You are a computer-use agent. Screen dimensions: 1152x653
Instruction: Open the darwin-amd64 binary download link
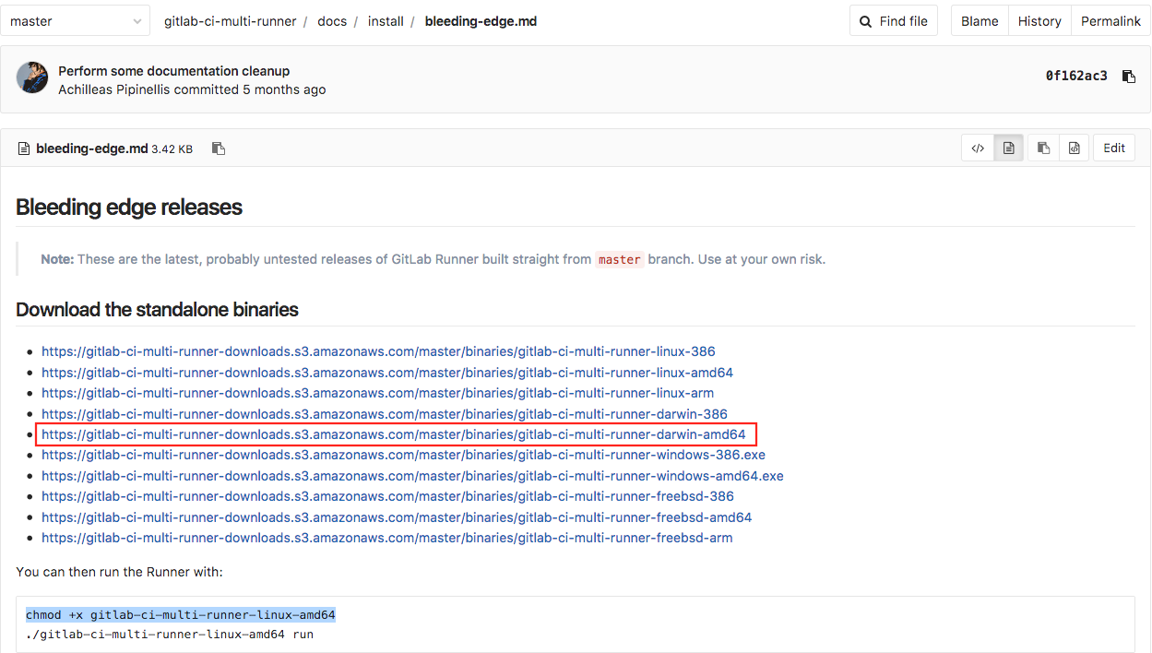pyautogui.click(x=394, y=434)
